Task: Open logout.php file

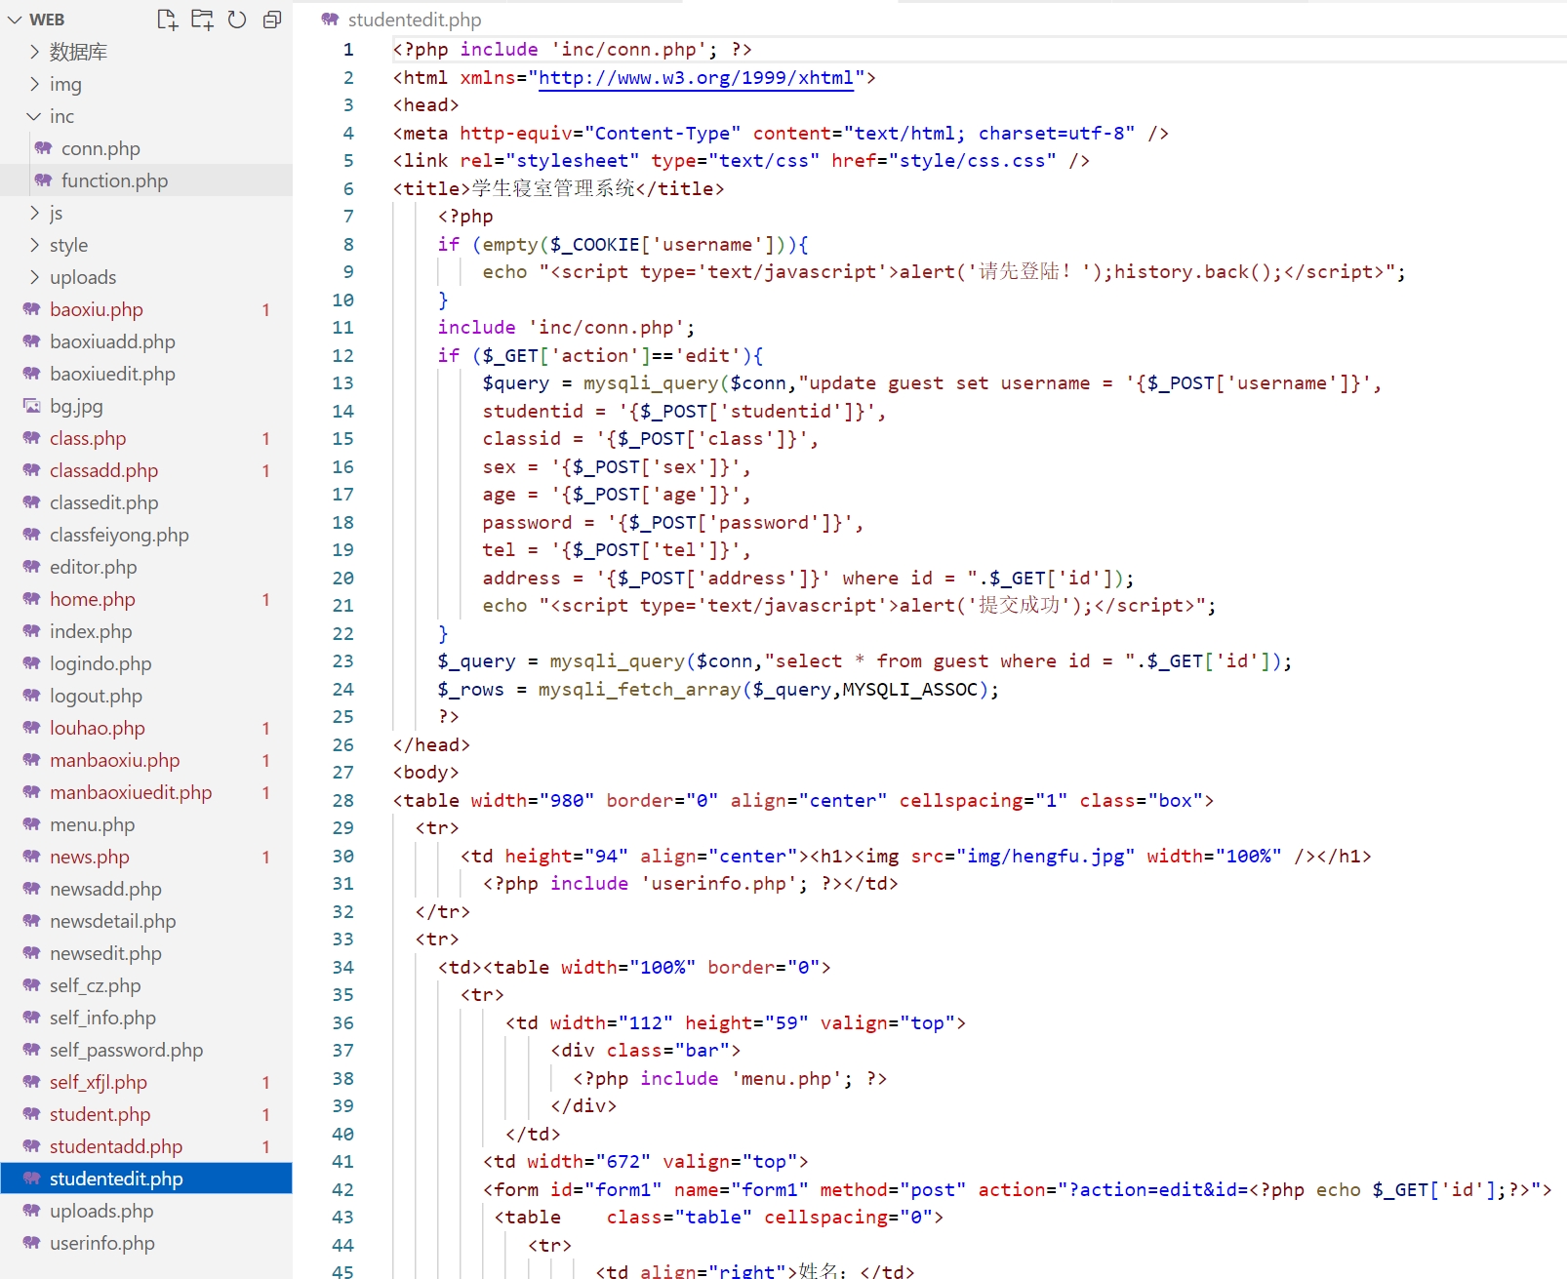Action: (x=146, y=696)
